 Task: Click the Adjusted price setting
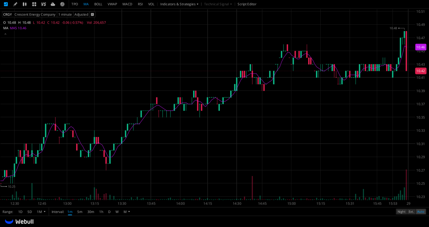point(81,15)
